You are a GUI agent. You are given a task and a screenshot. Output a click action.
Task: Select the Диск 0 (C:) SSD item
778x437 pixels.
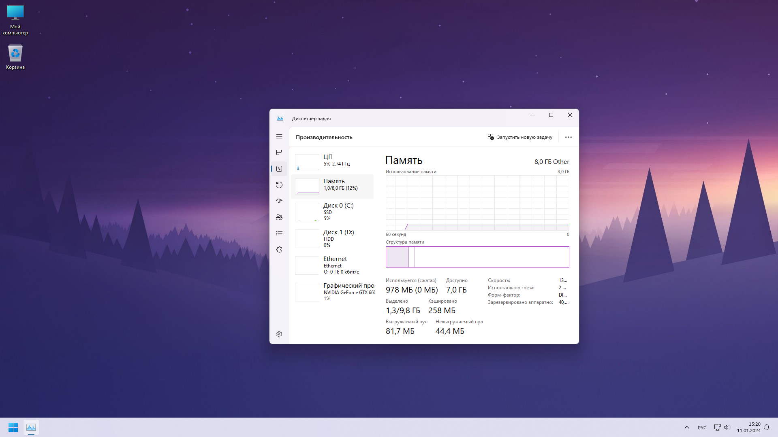point(332,212)
